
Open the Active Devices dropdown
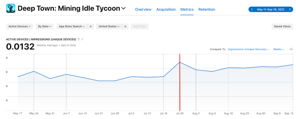pos(20,26)
